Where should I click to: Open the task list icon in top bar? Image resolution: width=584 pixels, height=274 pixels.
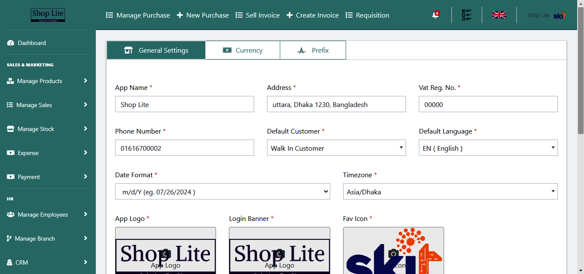pos(466,15)
